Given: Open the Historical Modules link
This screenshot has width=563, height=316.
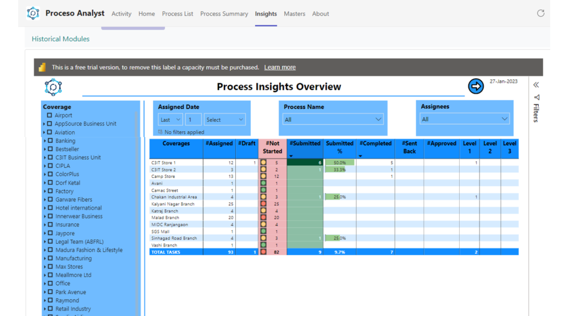Looking at the screenshot, I should [60, 39].
